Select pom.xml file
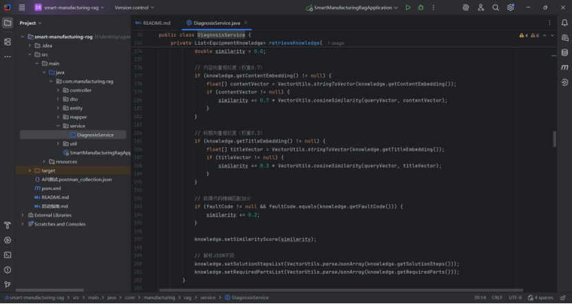Viewport: 572px width, 304px height. [47, 188]
